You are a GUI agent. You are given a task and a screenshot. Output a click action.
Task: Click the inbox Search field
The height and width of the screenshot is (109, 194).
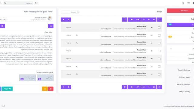pos(70,12)
